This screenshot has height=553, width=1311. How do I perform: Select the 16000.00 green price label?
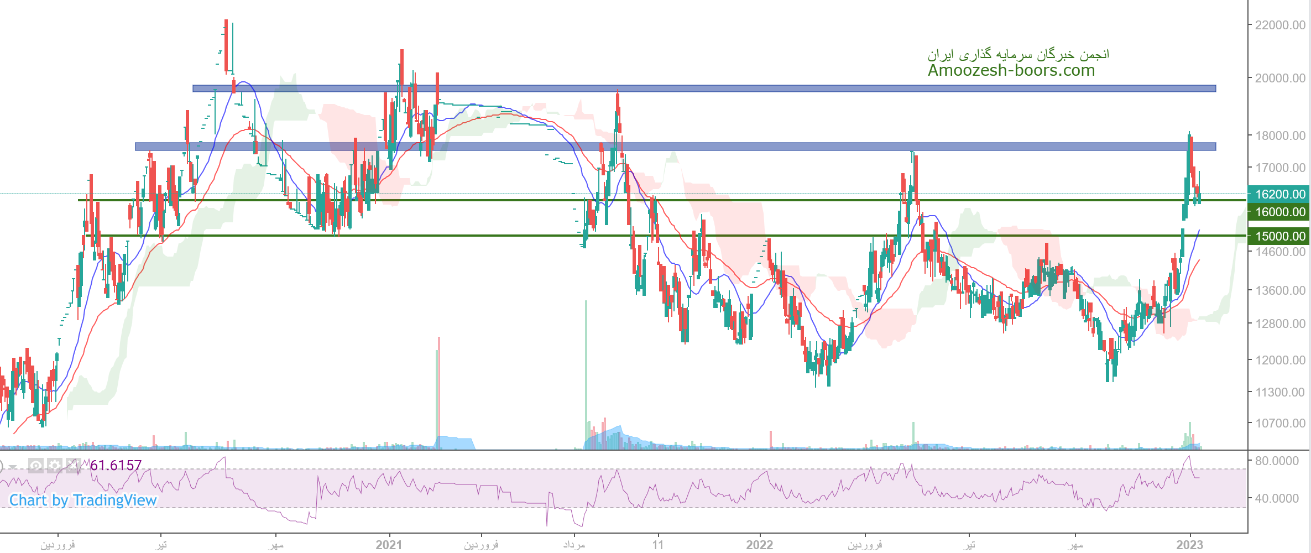point(1279,212)
